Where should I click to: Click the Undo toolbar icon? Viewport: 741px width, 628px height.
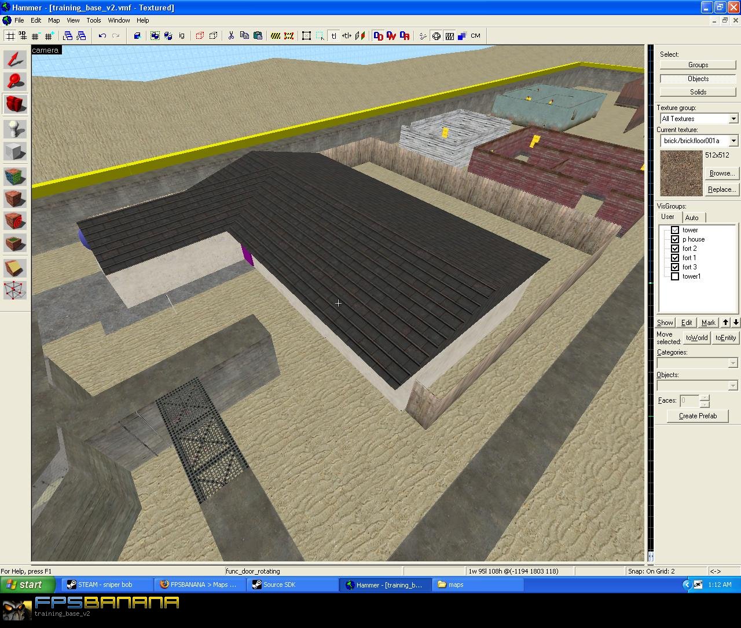click(102, 35)
